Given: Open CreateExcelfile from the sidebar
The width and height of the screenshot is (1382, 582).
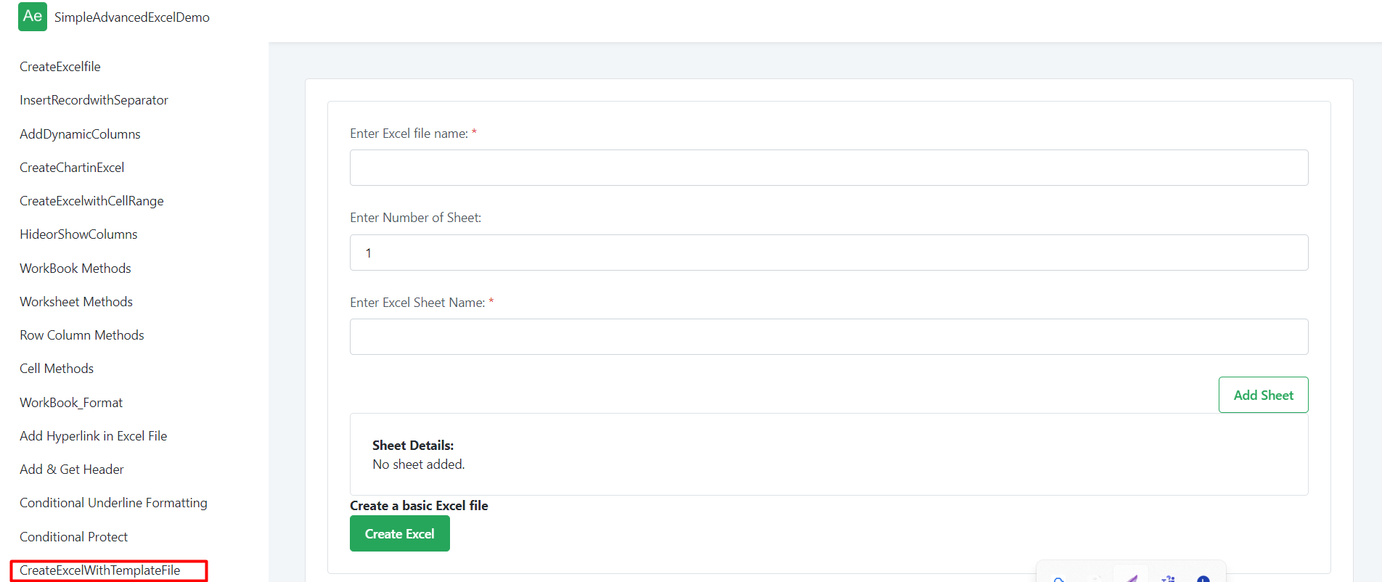Looking at the screenshot, I should [x=60, y=67].
